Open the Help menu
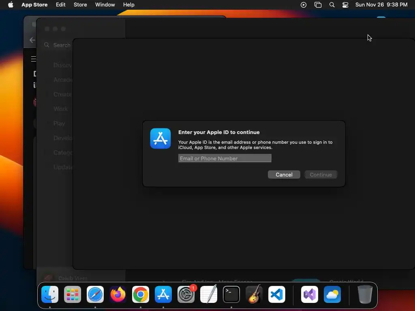Screen dimensions: 415x311 tap(128, 4)
